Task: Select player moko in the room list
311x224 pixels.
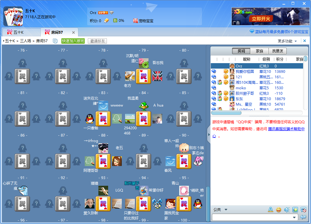Action: (x=241, y=88)
